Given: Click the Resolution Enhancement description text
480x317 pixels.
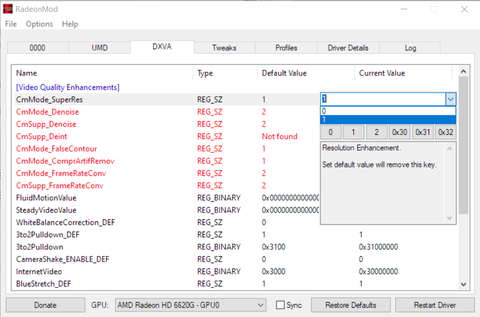Looking at the screenshot, I should pyautogui.click(x=361, y=148).
